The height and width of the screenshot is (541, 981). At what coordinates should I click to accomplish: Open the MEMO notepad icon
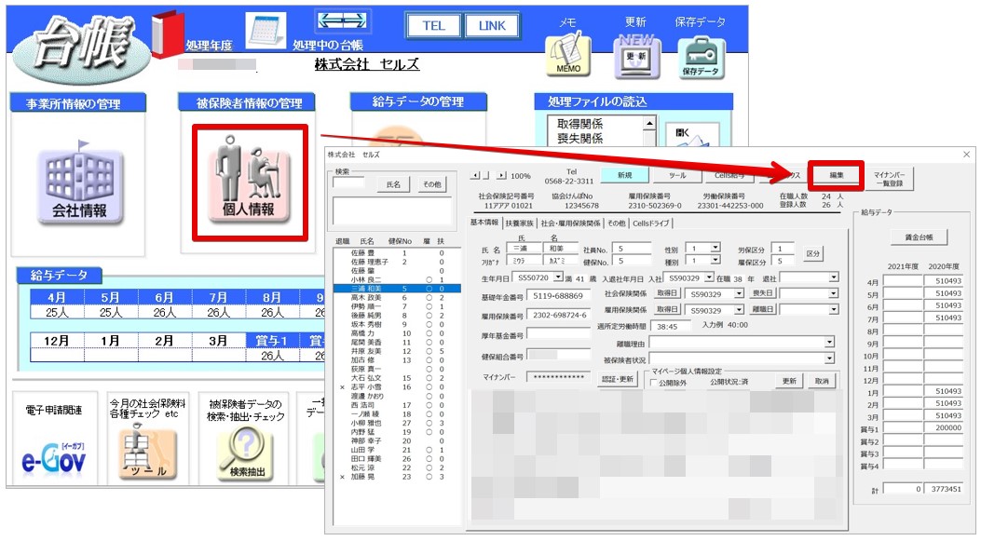[x=567, y=54]
